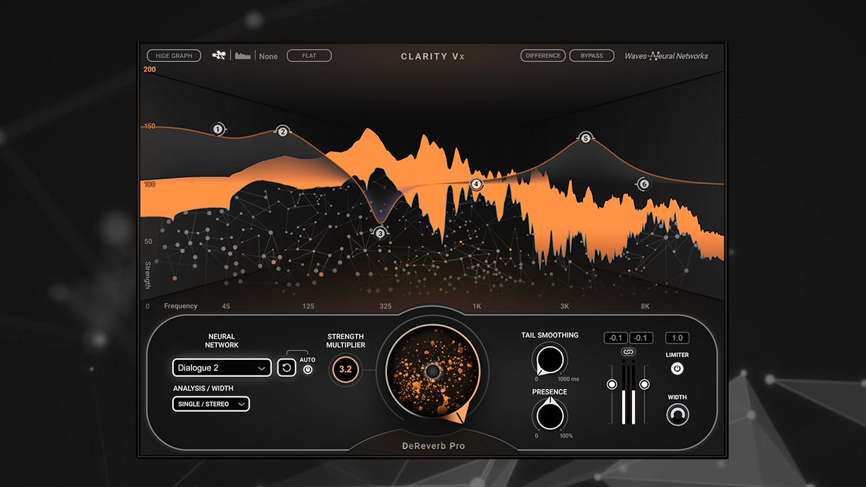This screenshot has height=487, width=866.
Task: Click the stereo link chain icon
Action: (628, 352)
